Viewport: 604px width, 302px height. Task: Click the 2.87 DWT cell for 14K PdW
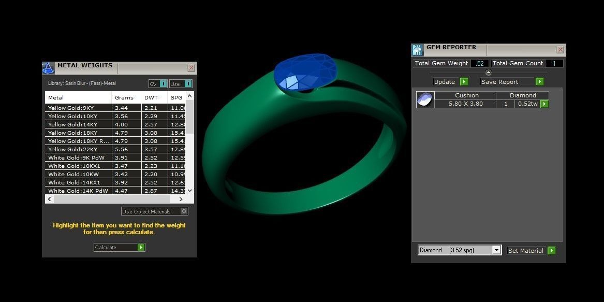[x=154, y=191]
